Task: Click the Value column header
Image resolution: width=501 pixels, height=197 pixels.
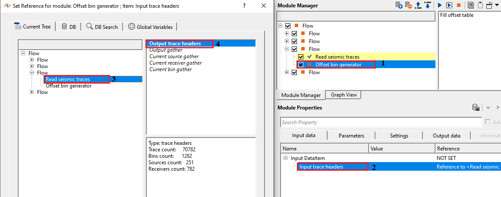Action: 402,148
